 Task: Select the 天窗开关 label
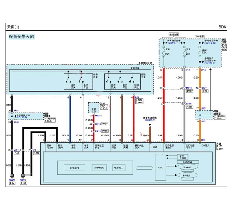[135, 68]
